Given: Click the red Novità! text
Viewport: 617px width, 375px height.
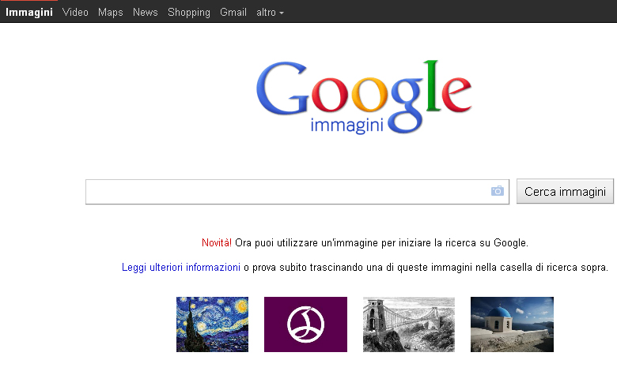Looking at the screenshot, I should [x=217, y=242].
